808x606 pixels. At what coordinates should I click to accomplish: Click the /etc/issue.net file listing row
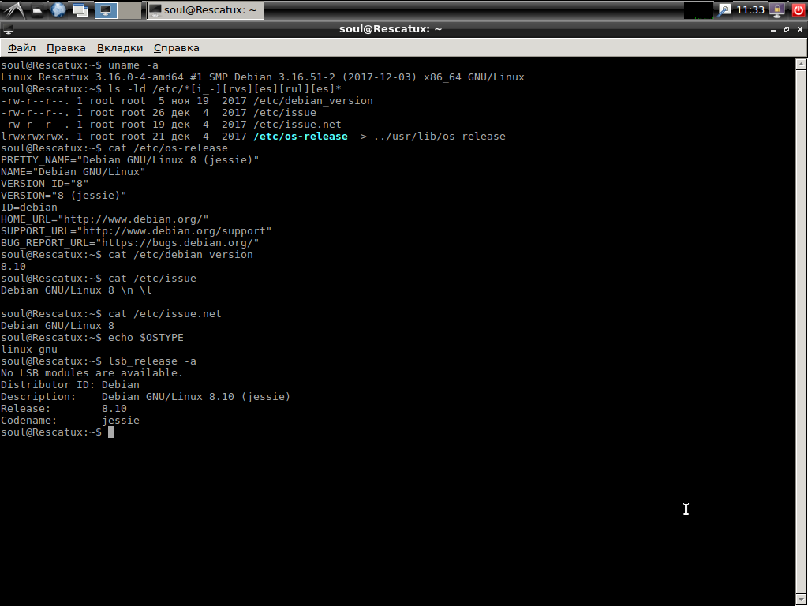pyautogui.click(x=171, y=125)
